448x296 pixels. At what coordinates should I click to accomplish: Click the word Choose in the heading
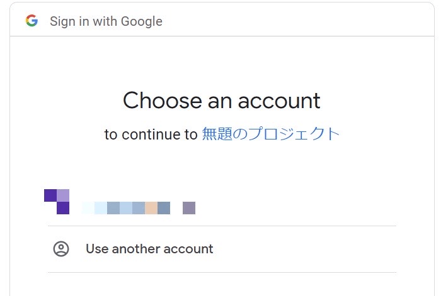(x=163, y=101)
